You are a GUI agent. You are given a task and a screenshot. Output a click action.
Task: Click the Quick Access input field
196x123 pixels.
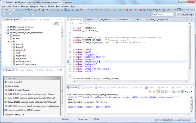click(163, 14)
